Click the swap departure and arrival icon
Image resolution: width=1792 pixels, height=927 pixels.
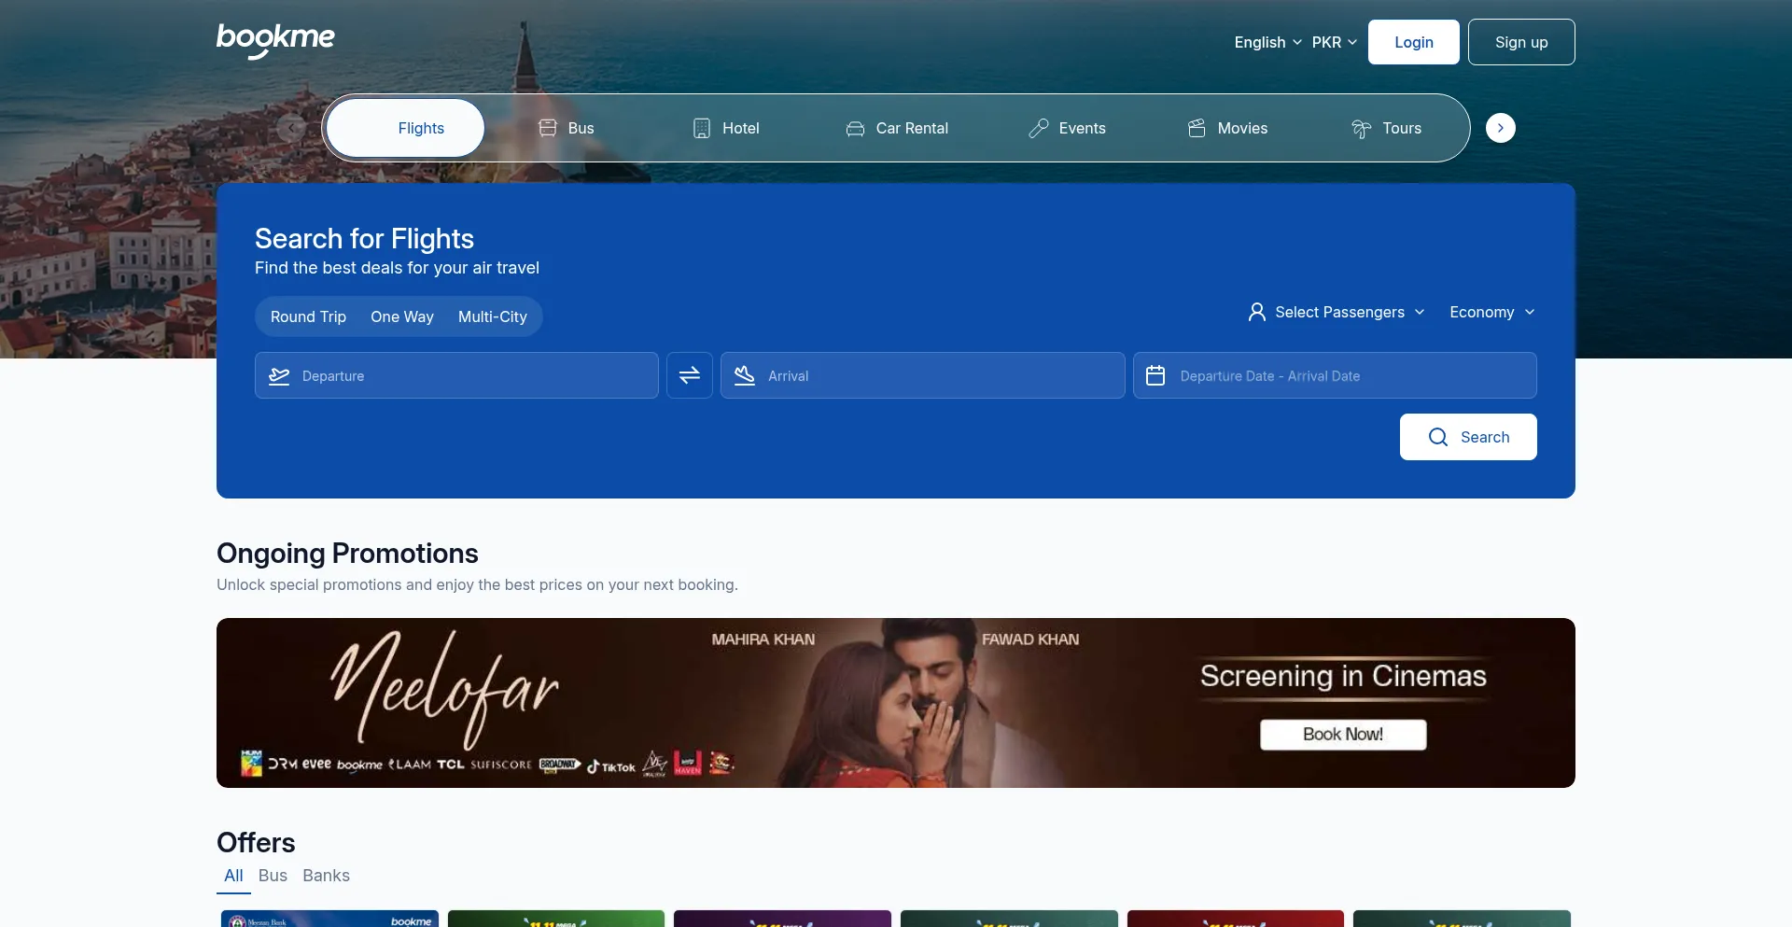(x=690, y=375)
